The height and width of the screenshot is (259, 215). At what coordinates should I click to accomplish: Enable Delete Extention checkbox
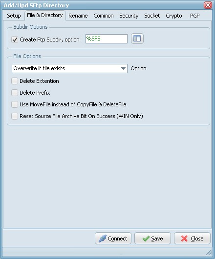pyautogui.click(x=15, y=81)
